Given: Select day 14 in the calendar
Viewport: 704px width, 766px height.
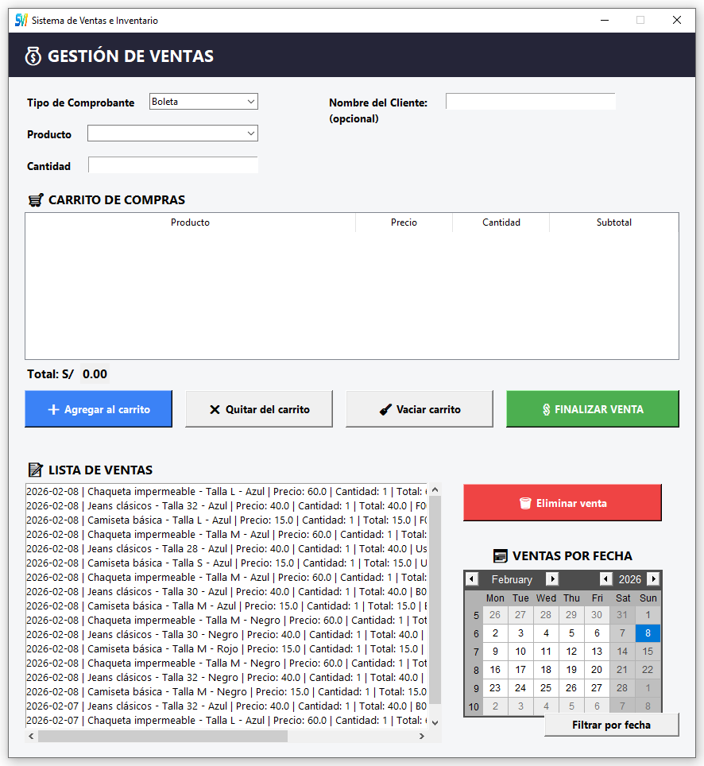Looking at the screenshot, I should (623, 651).
